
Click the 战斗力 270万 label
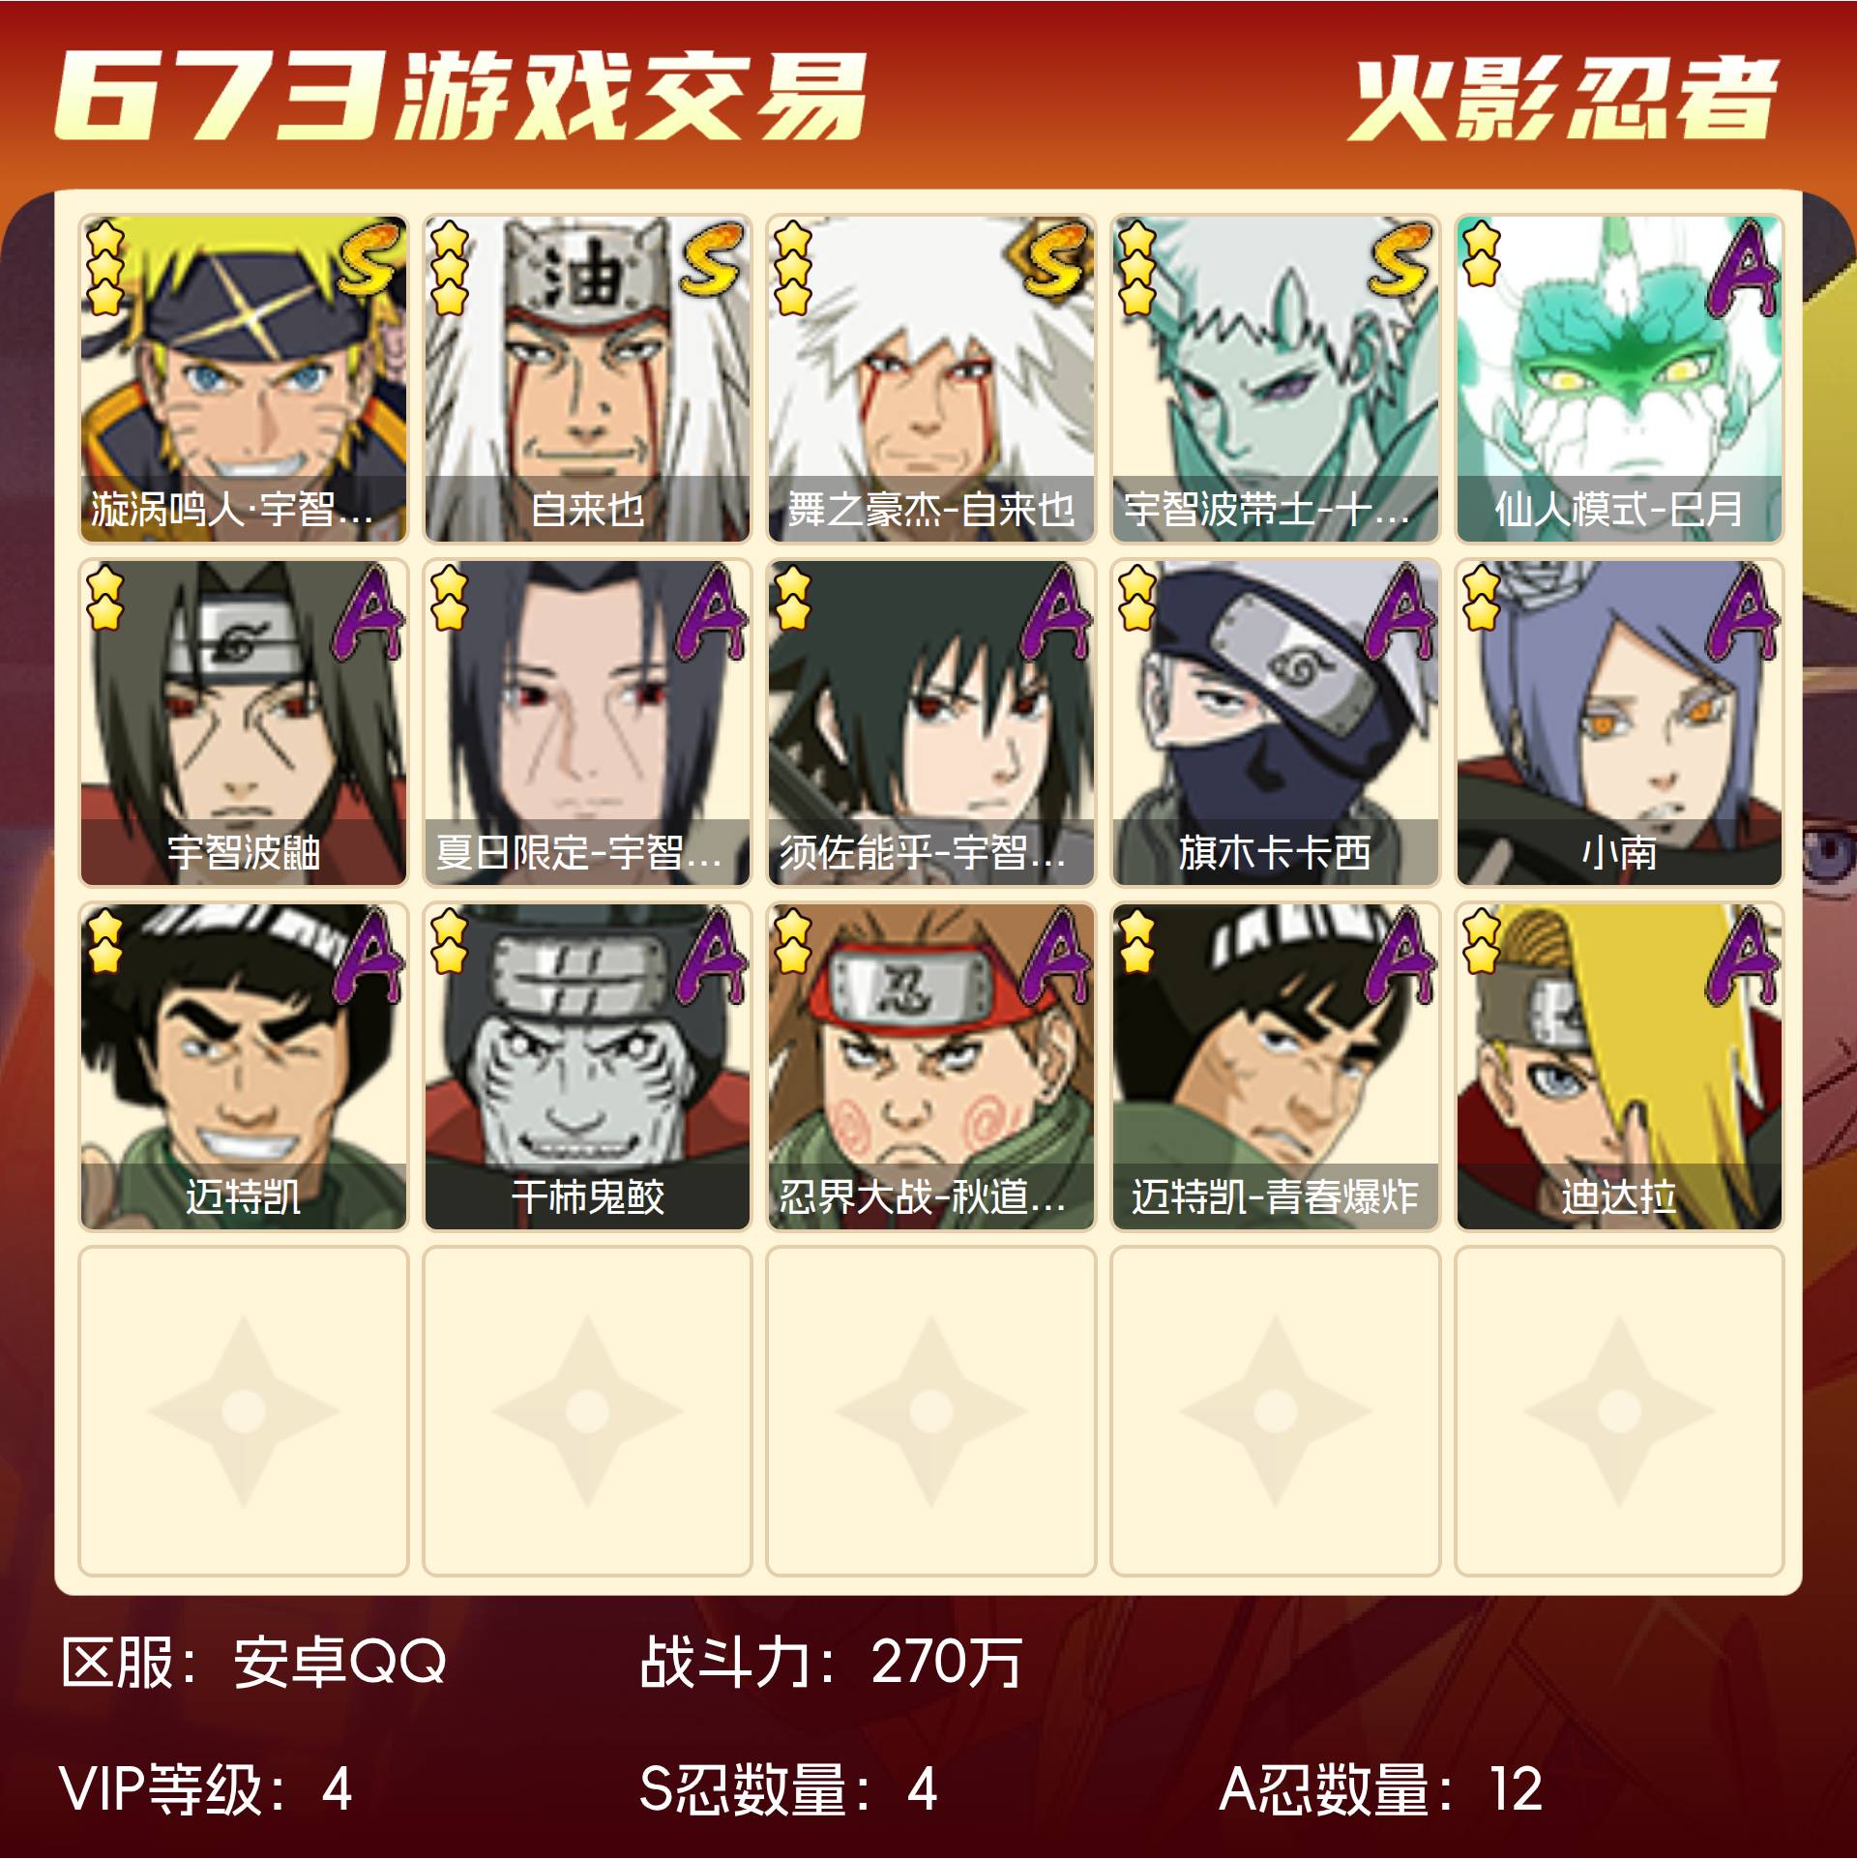pos(831,1663)
